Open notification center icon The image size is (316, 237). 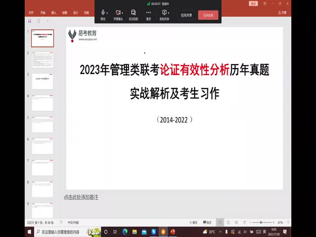(x=285, y=232)
